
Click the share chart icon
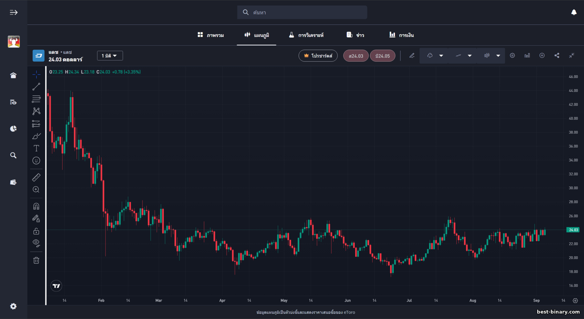pos(557,56)
